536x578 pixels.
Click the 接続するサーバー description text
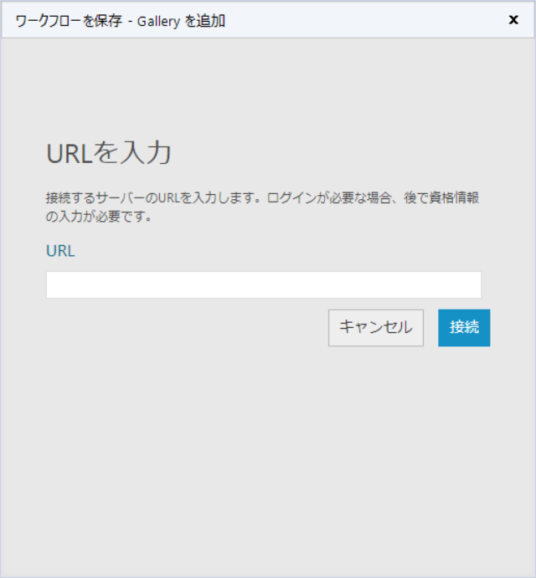click(x=262, y=207)
